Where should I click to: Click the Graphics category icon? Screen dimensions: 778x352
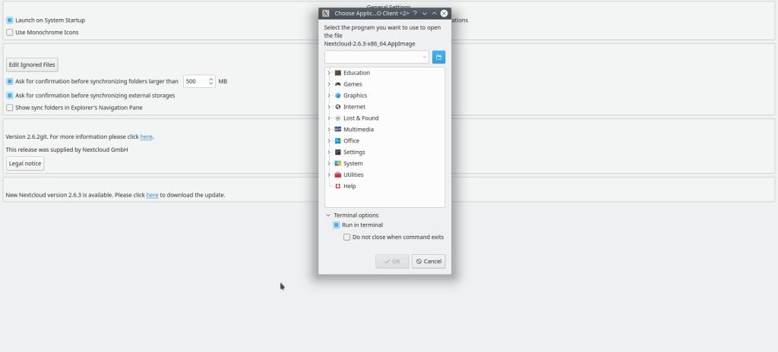[x=338, y=96]
